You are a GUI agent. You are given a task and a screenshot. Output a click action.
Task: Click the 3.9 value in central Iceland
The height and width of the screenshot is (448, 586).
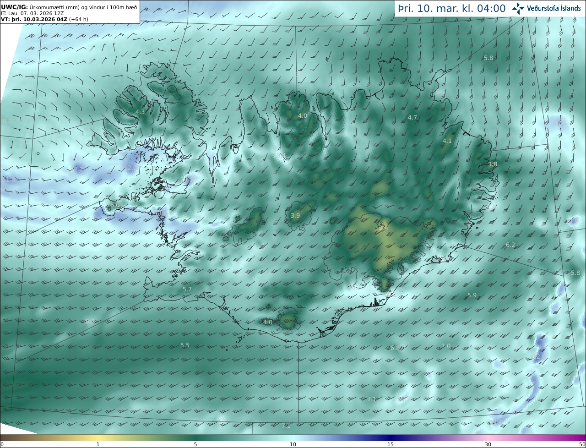click(295, 215)
